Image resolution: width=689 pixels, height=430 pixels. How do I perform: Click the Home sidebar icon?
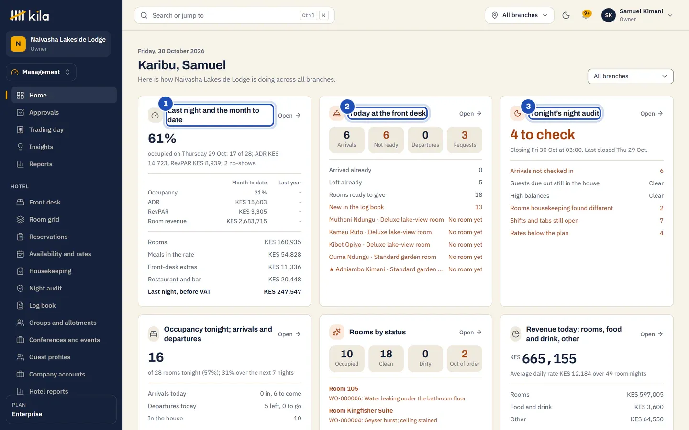[20, 96]
